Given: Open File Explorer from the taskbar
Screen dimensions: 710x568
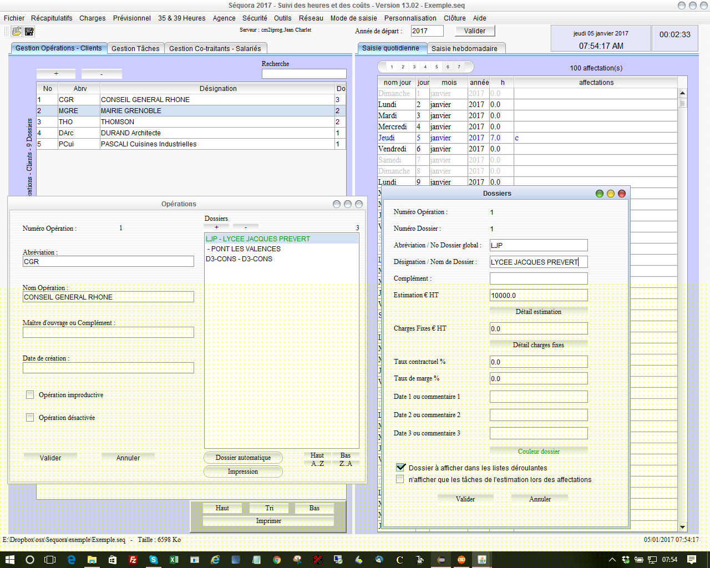Looking at the screenshot, I should click(92, 560).
